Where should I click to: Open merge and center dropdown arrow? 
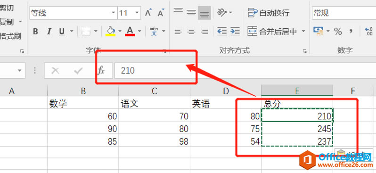click(x=303, y=31)
